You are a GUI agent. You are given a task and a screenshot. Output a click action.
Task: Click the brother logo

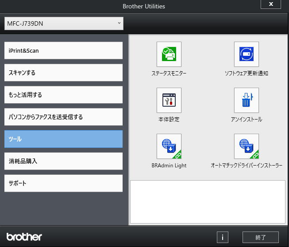click(x=24, y=237)
